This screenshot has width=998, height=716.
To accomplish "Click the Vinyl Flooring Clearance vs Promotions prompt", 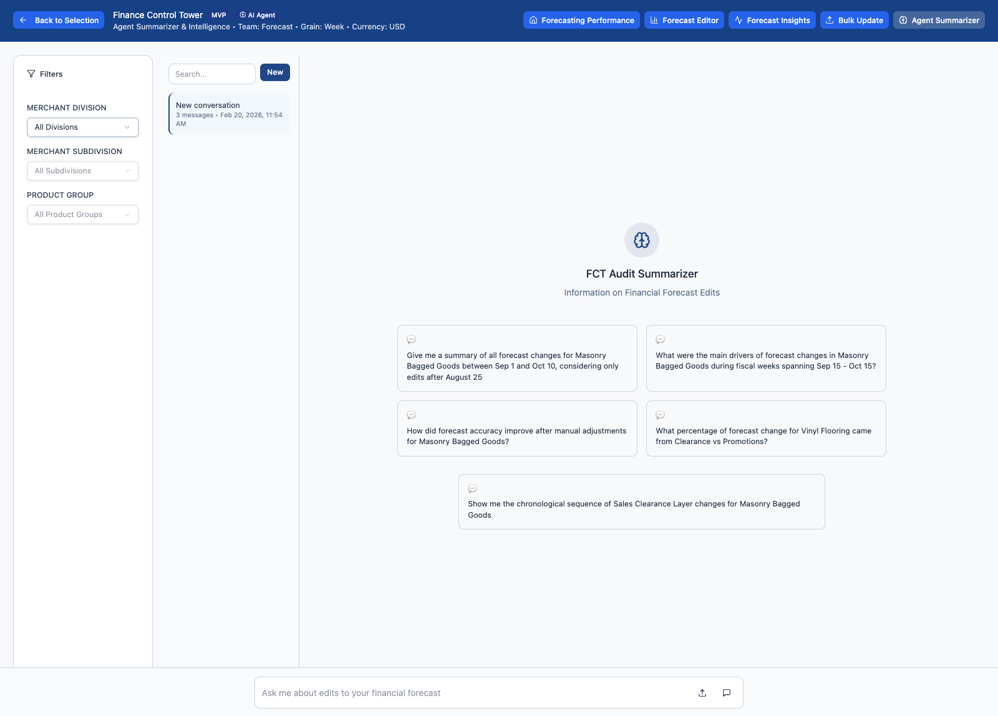I will coord(766,428).
